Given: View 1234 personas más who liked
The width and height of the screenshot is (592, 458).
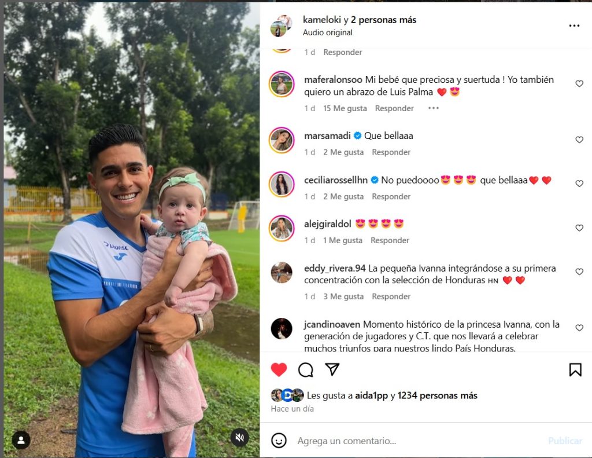Looking at the screenshot, I should [437, 395].
